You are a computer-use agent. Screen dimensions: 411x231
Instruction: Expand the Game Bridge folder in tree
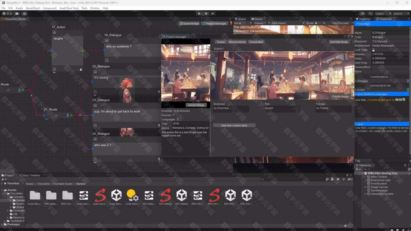[8, 211]
